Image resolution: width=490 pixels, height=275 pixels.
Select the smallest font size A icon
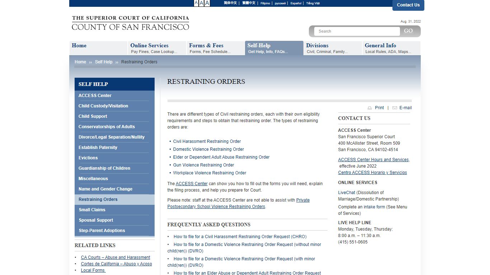coord(196,3)
